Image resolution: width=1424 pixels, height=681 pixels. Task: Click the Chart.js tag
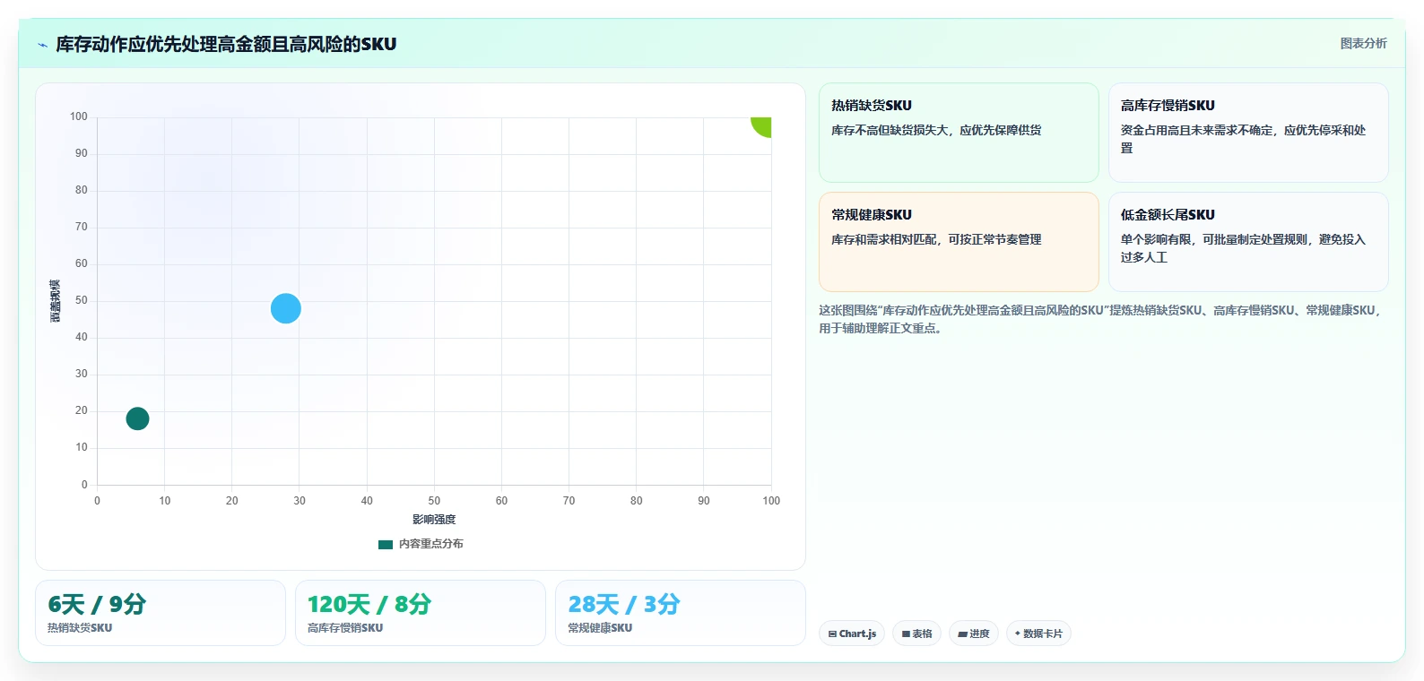852,634
